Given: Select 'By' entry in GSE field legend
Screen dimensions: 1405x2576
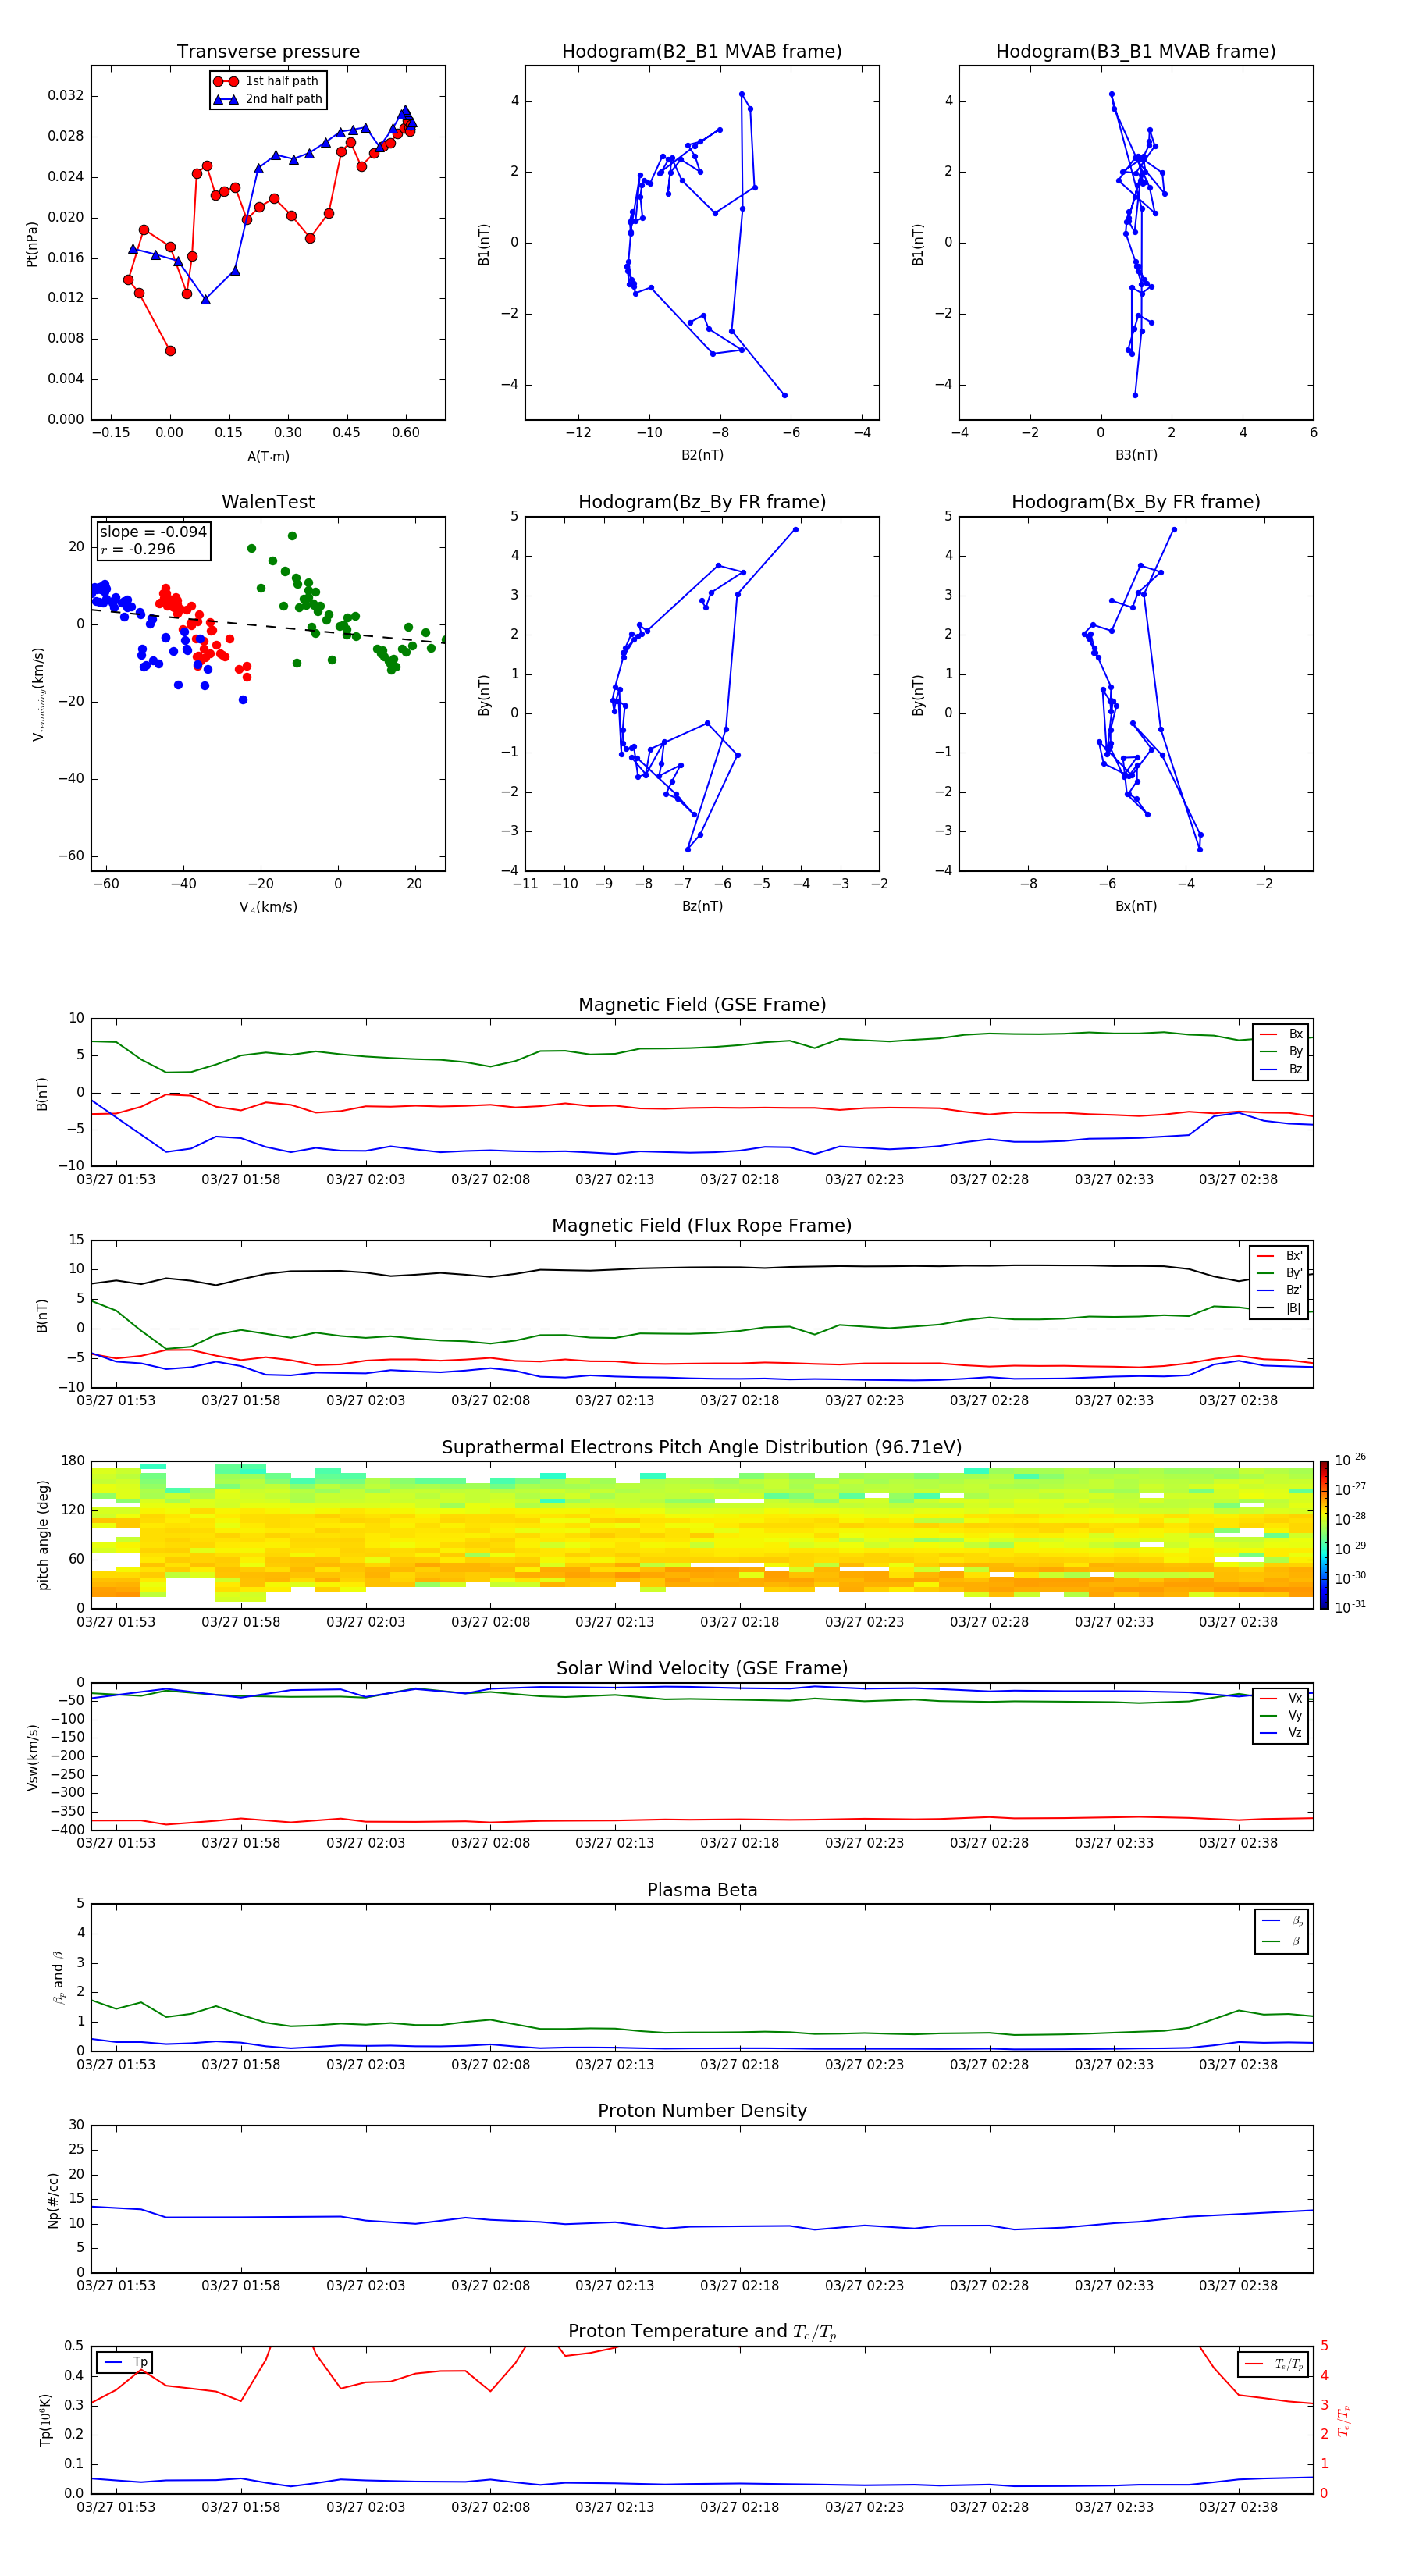Looking at the screenshot, I should pyautogui.click(x=1281, y=1051).
